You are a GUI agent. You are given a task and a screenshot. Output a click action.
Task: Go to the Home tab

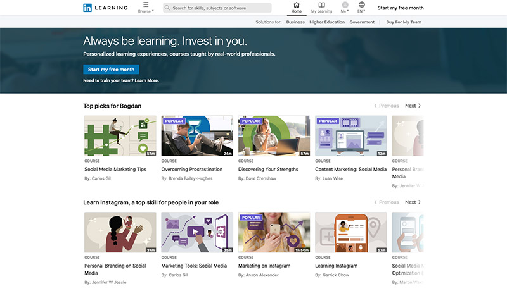297,8
